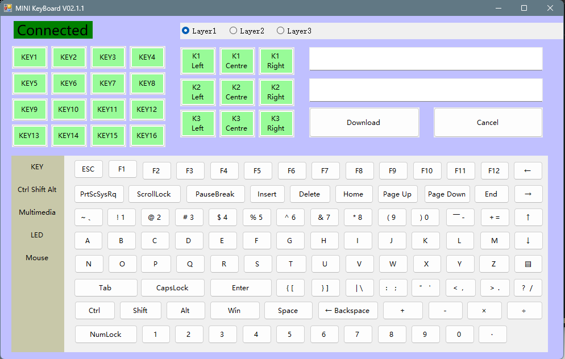Assign the K2 Centre knob action
This screenshot has height=359, width=565.
pos(237,92)
